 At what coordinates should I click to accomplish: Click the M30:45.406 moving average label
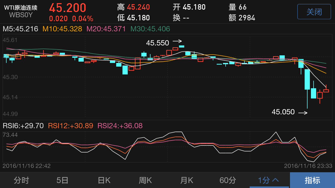150,29
